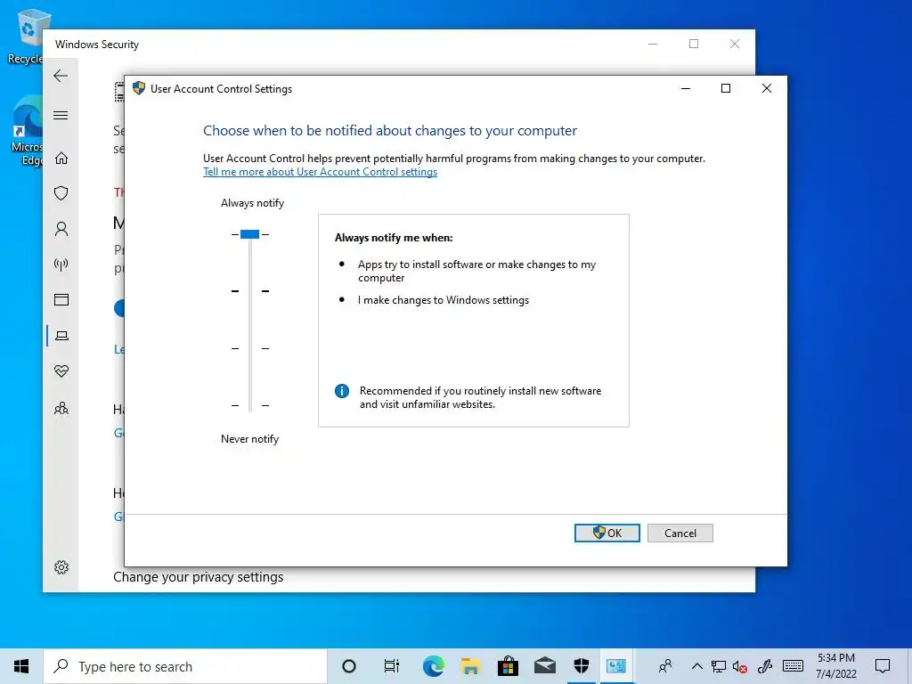Maximize the User Account Control Settings window
912x684 pixels.
(x=726, y=88)
